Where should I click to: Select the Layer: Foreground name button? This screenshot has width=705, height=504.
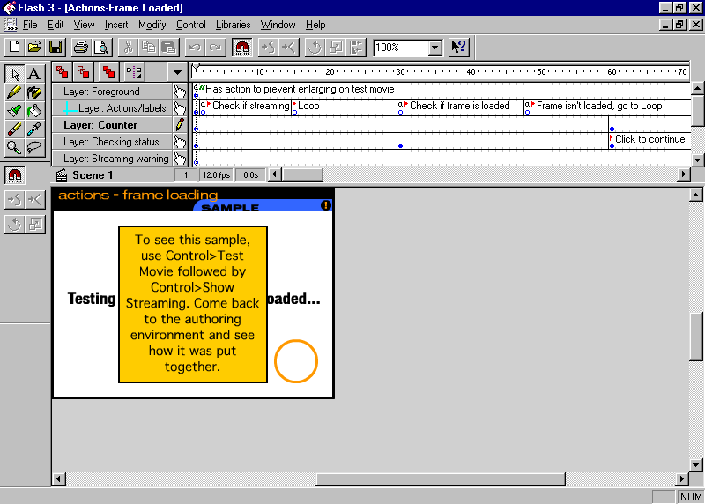(113, 92)
